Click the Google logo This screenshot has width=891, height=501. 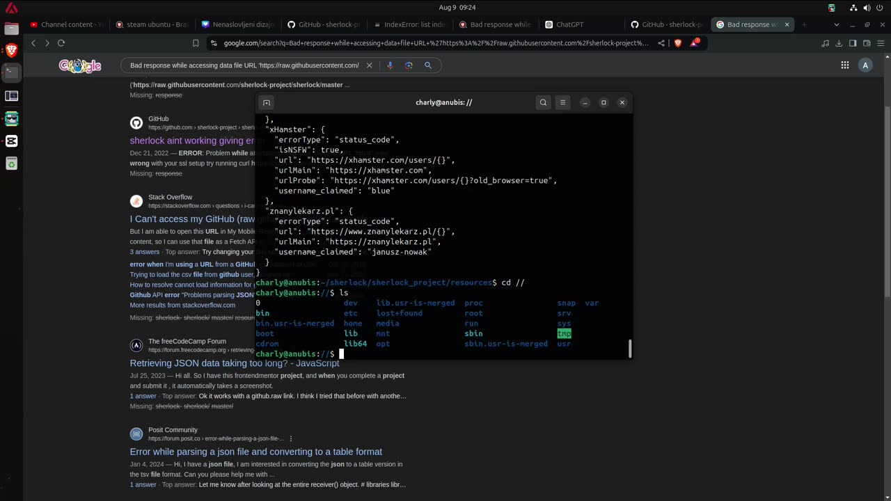click(x=80, y=65)
